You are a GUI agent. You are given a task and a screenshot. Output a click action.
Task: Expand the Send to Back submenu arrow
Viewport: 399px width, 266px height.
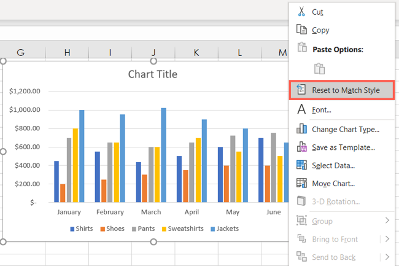(387, 257)
